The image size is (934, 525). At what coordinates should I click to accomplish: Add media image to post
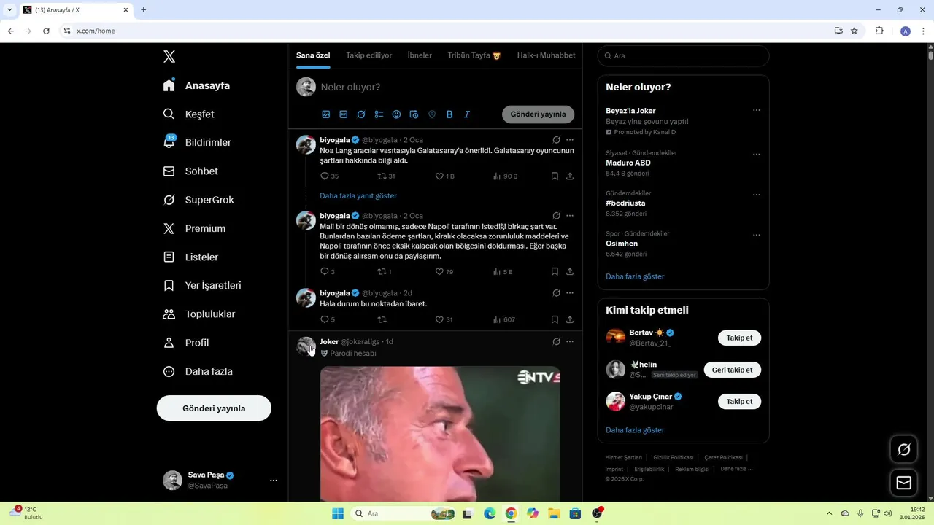[326, 114]
